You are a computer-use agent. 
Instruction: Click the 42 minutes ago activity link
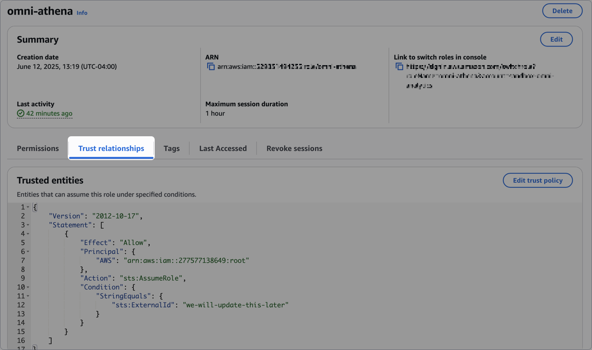[x=49, y=114]
